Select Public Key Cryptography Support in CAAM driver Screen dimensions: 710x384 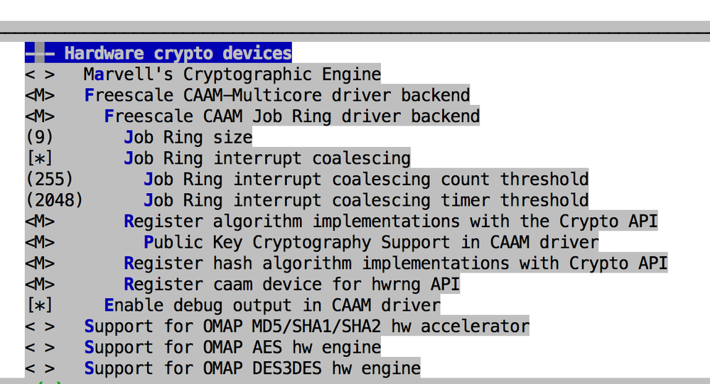(371, 242)
